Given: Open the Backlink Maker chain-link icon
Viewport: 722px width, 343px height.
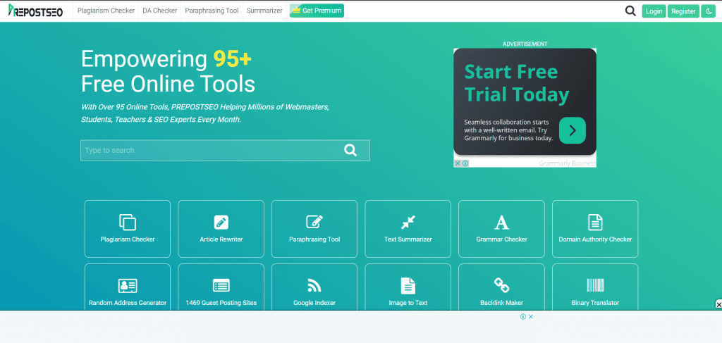Looking at the screenshot, I should tap(501, 285).
